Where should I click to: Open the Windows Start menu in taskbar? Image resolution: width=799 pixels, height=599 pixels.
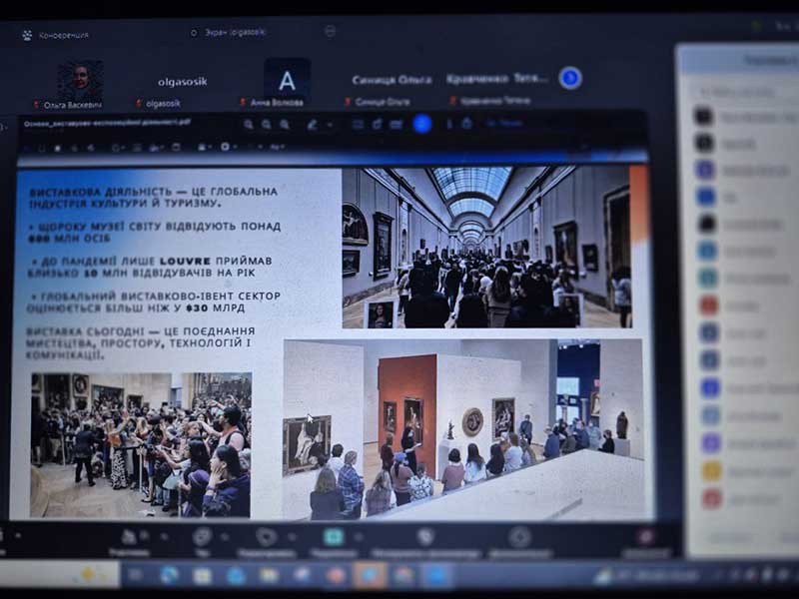(x=135, y=575)
